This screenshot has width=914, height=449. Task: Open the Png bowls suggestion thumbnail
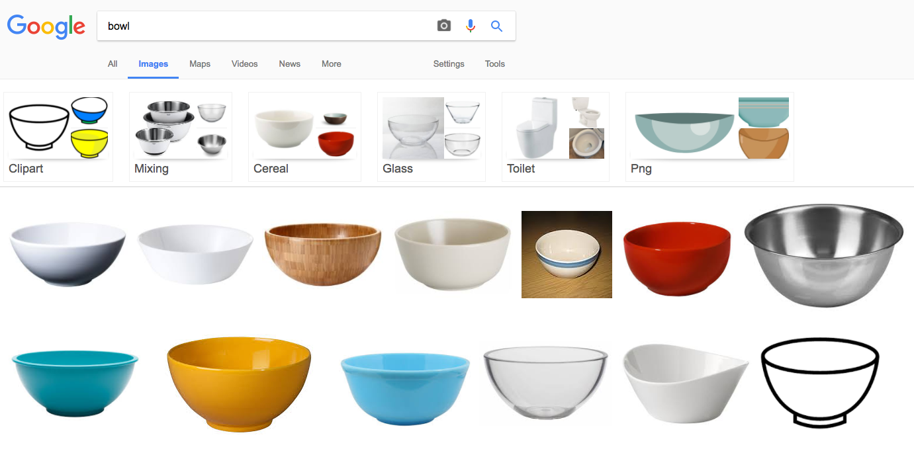point(709,128)
